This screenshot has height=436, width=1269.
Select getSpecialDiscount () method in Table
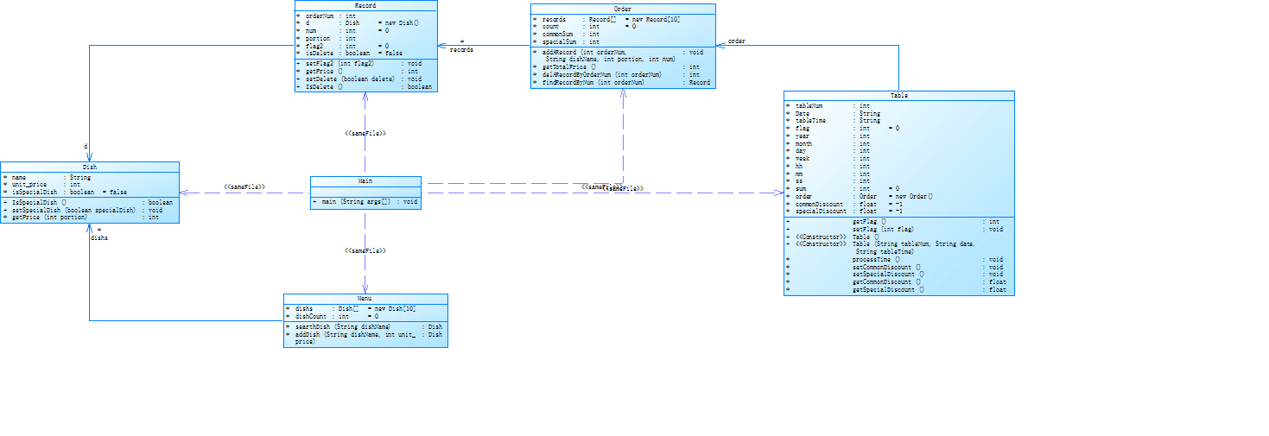898,290
